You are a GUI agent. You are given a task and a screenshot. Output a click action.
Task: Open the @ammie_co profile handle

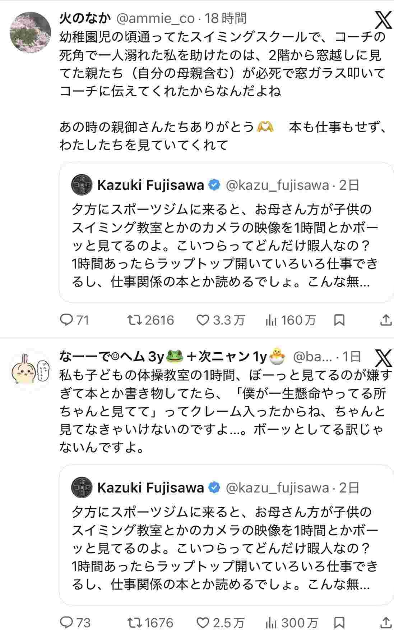156,18
